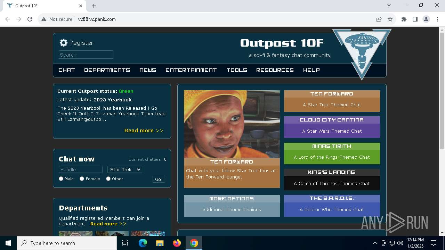Reload the page

coord(30,19)
